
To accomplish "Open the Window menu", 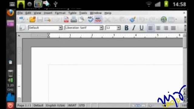I will (96, 13).
